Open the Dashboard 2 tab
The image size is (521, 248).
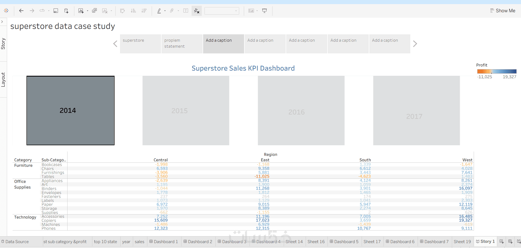pos(198,242)
